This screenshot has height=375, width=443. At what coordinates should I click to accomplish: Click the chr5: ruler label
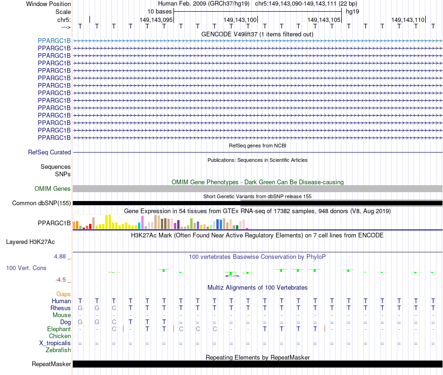pos(64,20)
